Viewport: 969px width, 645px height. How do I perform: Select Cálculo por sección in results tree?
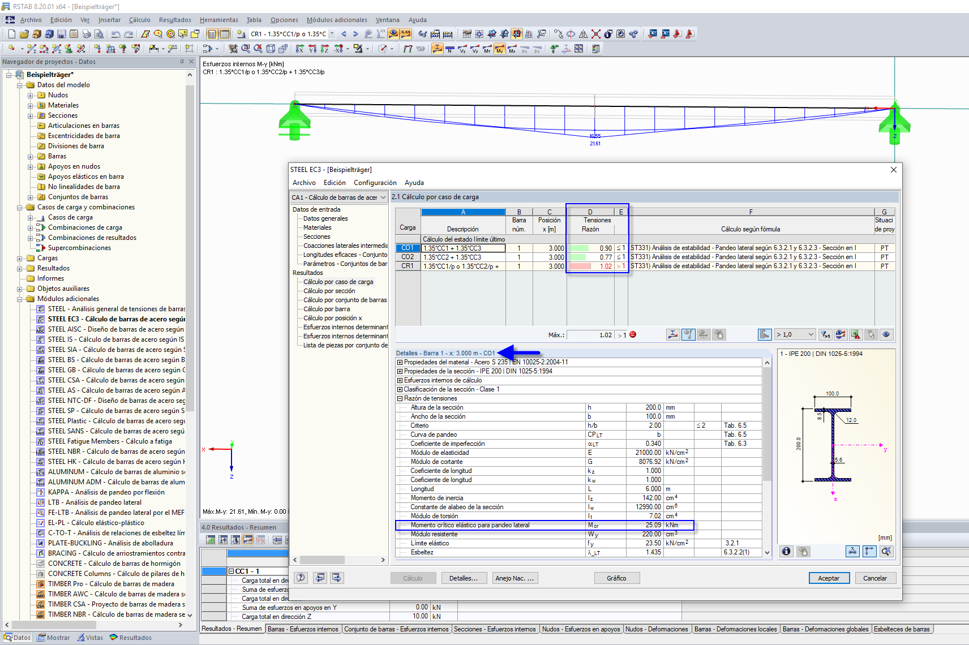(x=329, y=291)
